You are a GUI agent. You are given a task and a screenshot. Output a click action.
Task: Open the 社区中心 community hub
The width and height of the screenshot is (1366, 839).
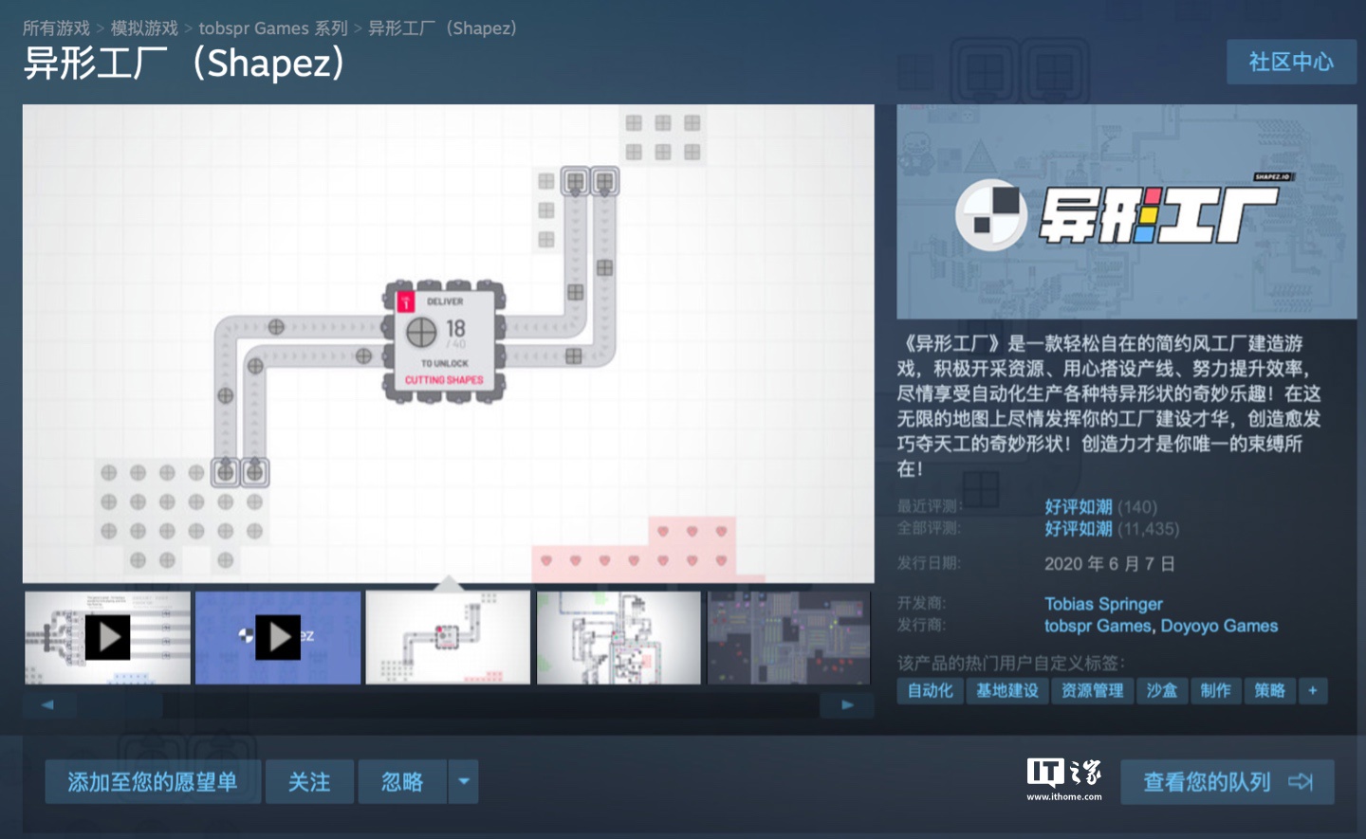tap(1291, 62)
